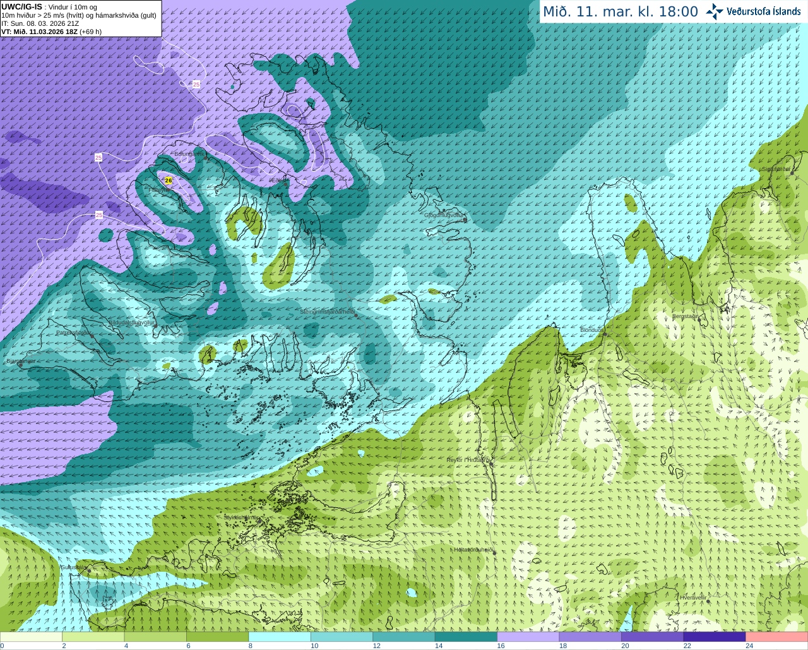
Task: Pick the 6–8 m/s olive green swatch
Action: (217, 637)
